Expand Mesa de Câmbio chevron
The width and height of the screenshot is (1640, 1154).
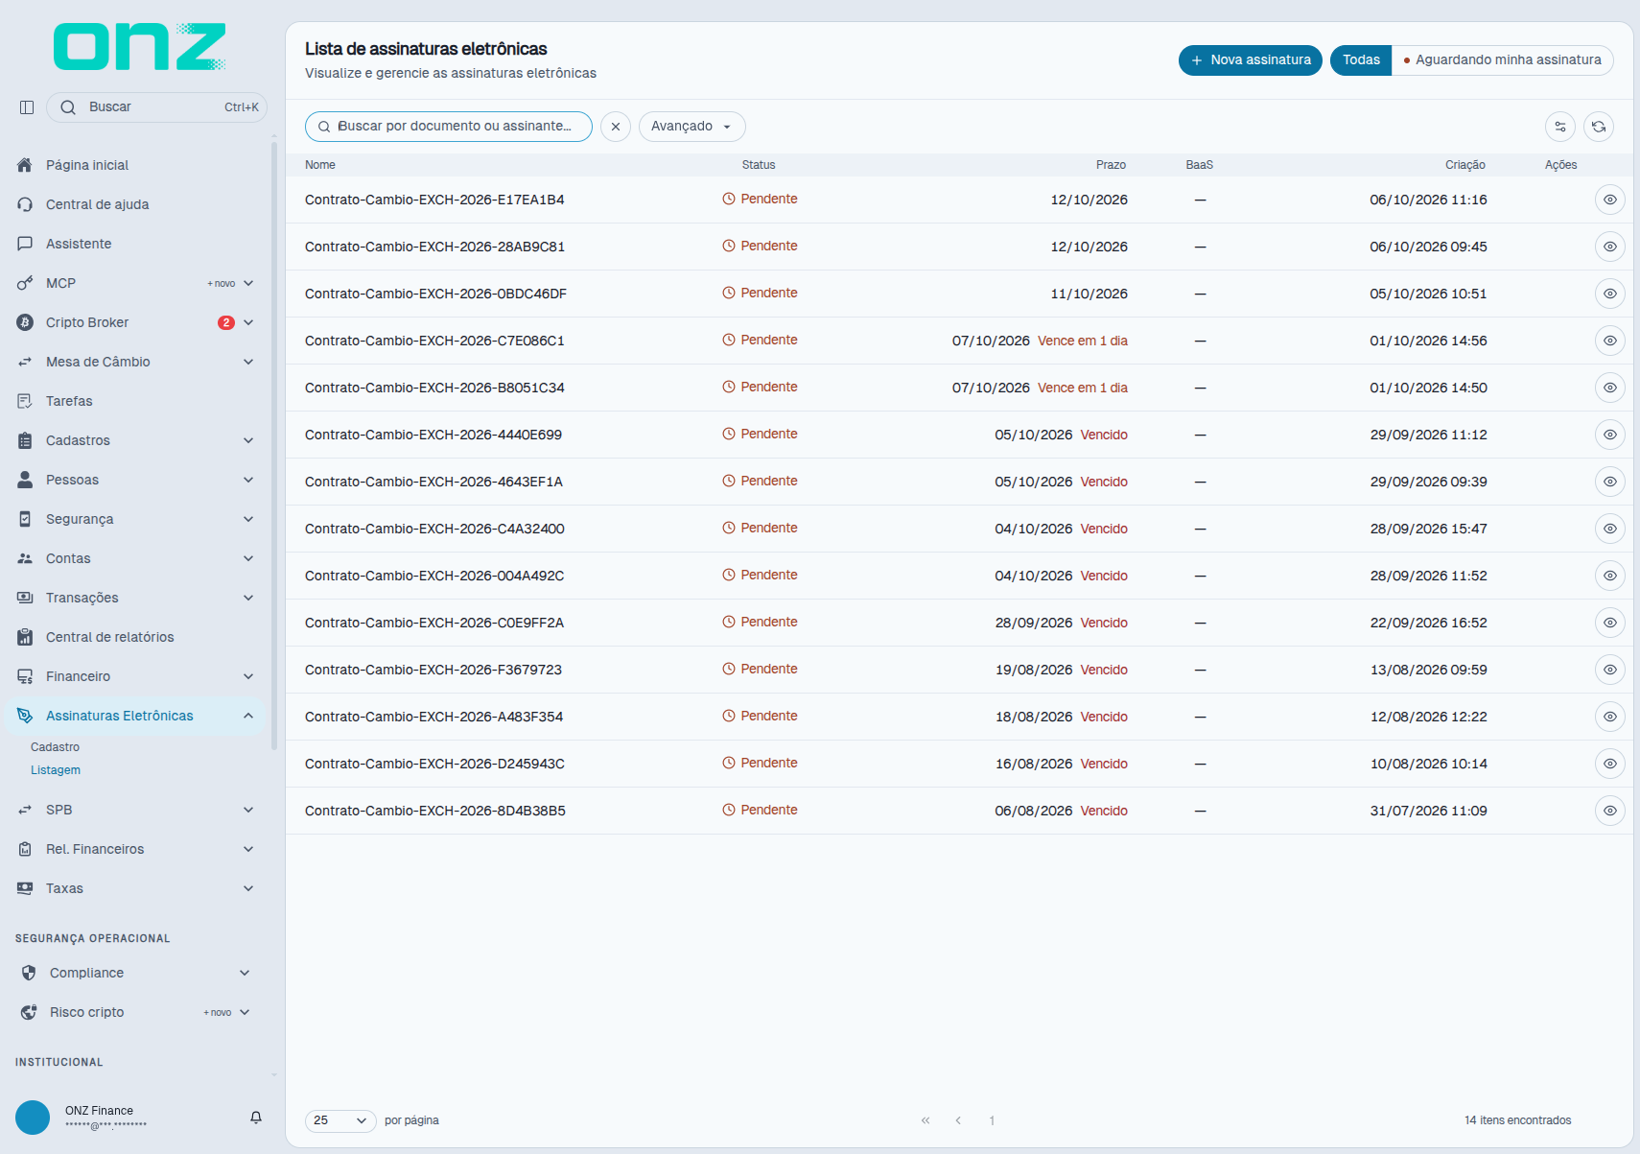click(x=248, y=362)
